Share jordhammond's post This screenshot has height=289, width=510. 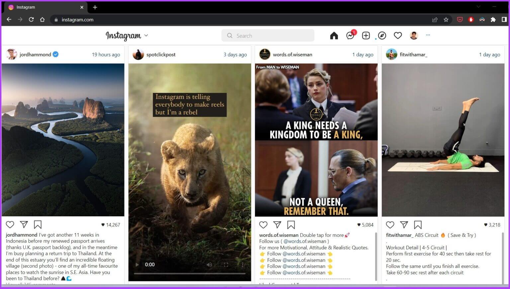coord(24,225)
